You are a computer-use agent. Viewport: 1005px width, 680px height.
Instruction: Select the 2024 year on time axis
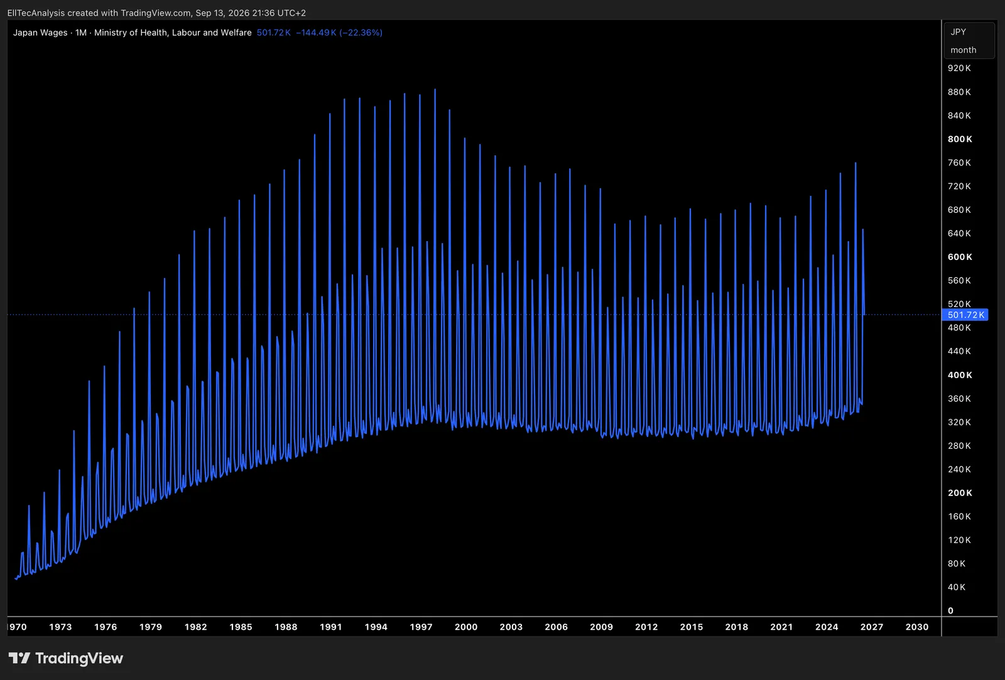coord(827,627)
